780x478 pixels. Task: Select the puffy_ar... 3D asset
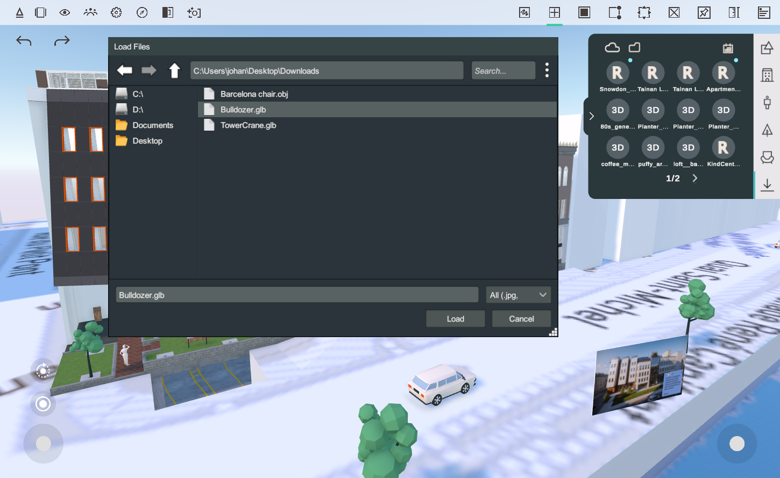click(653, 152)
